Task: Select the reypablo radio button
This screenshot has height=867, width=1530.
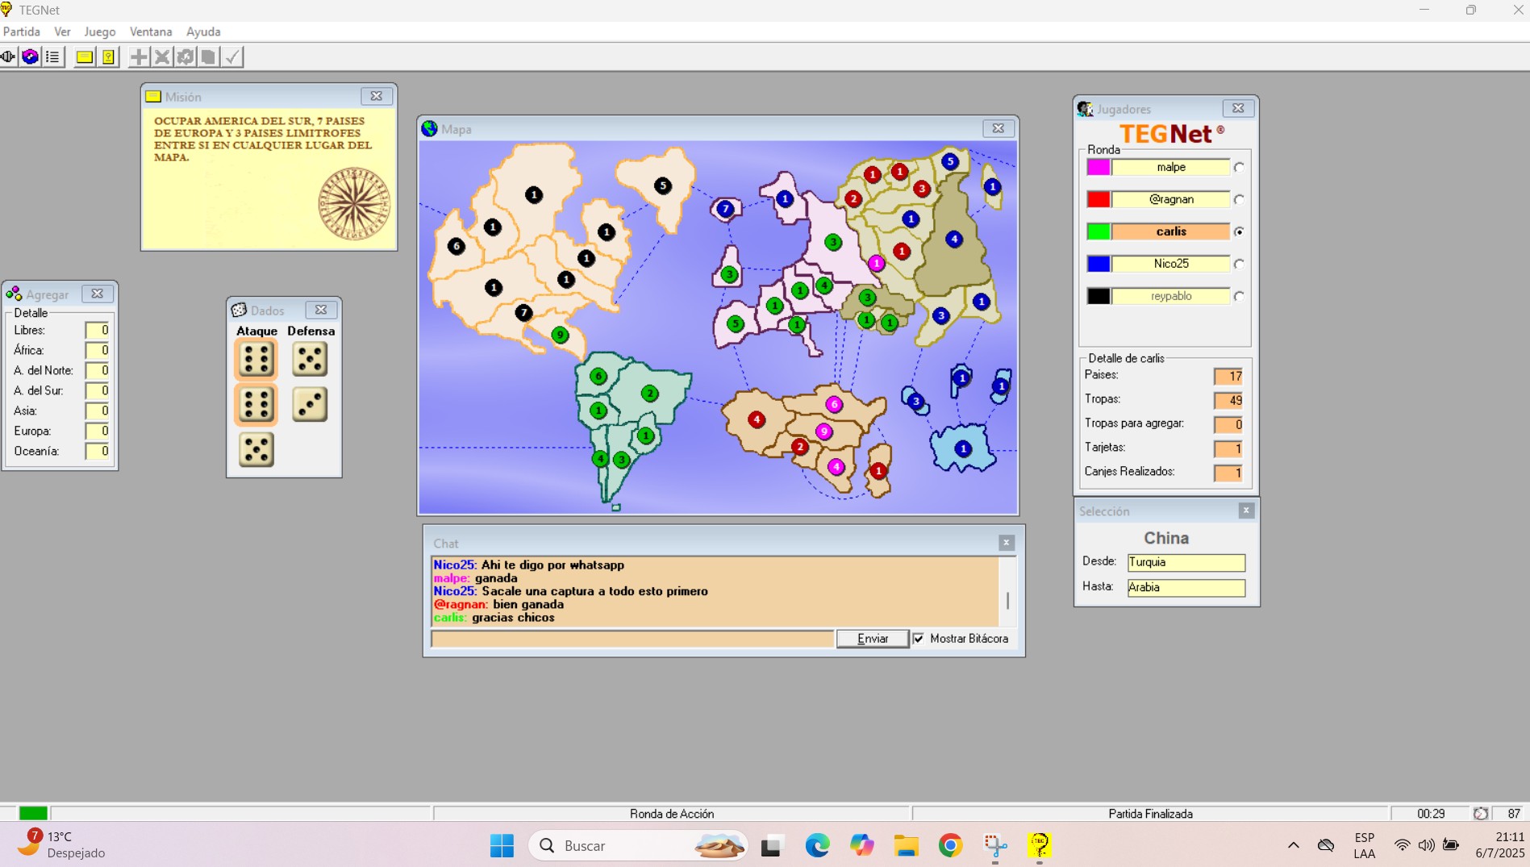Action: click(x=1239, y=297)
